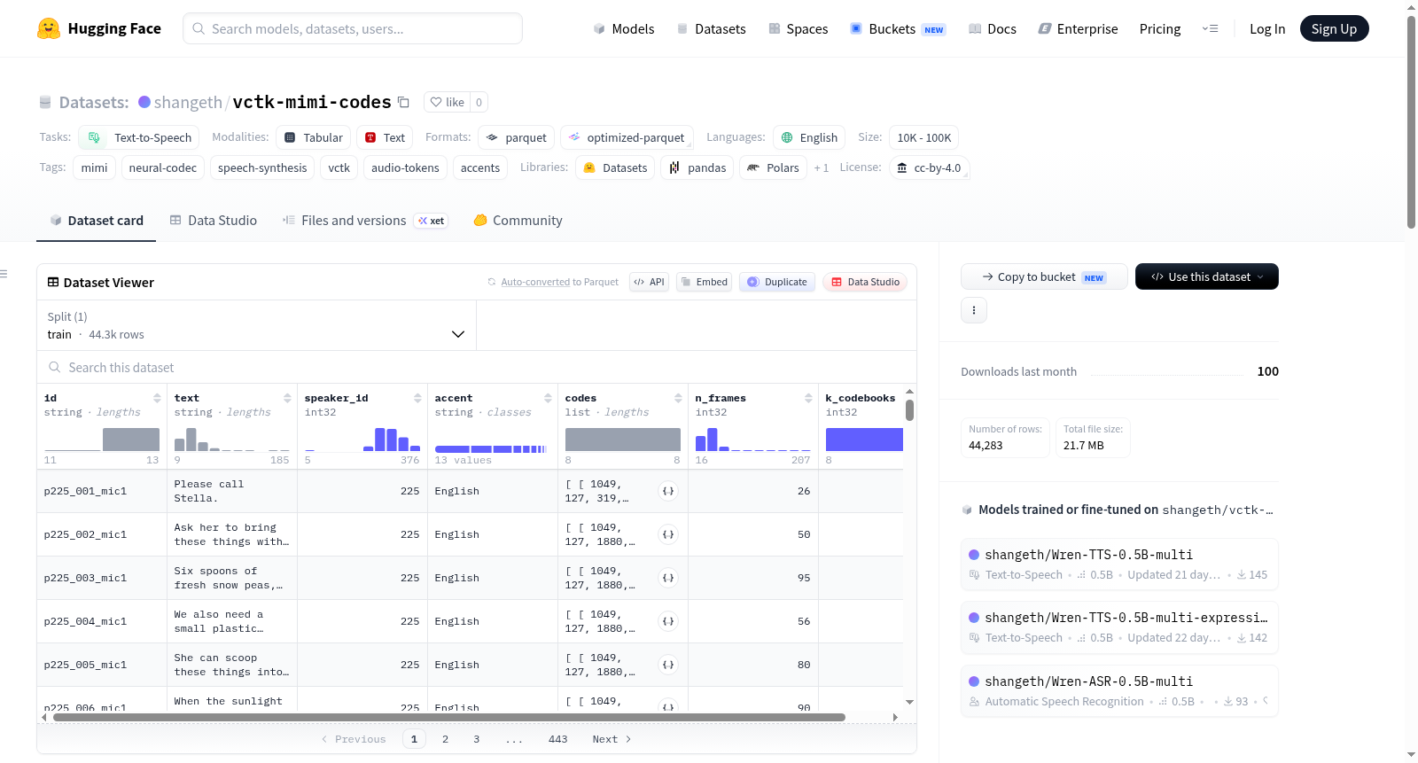1418x763 pixels.
Task: Click the Duplicate button
Action: tap(777, 282)
